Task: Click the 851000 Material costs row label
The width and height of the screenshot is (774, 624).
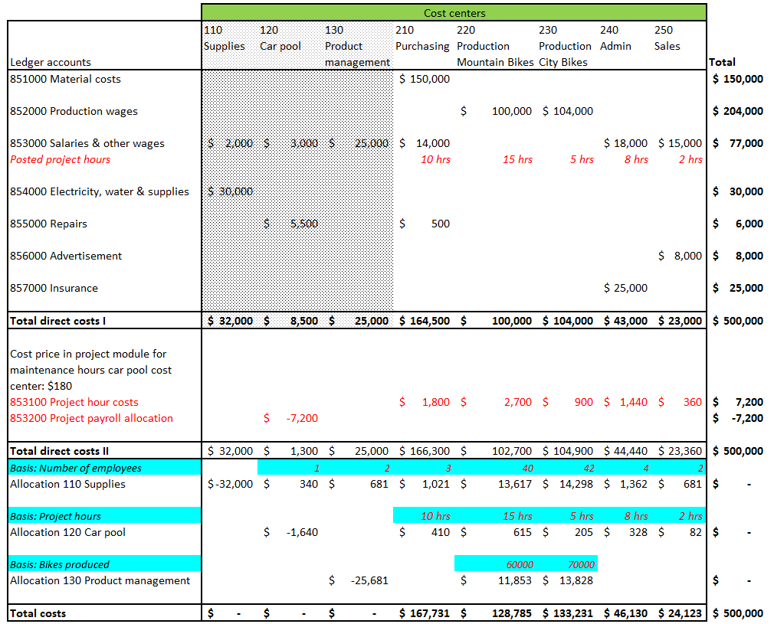Action: [x=66, y=79]
